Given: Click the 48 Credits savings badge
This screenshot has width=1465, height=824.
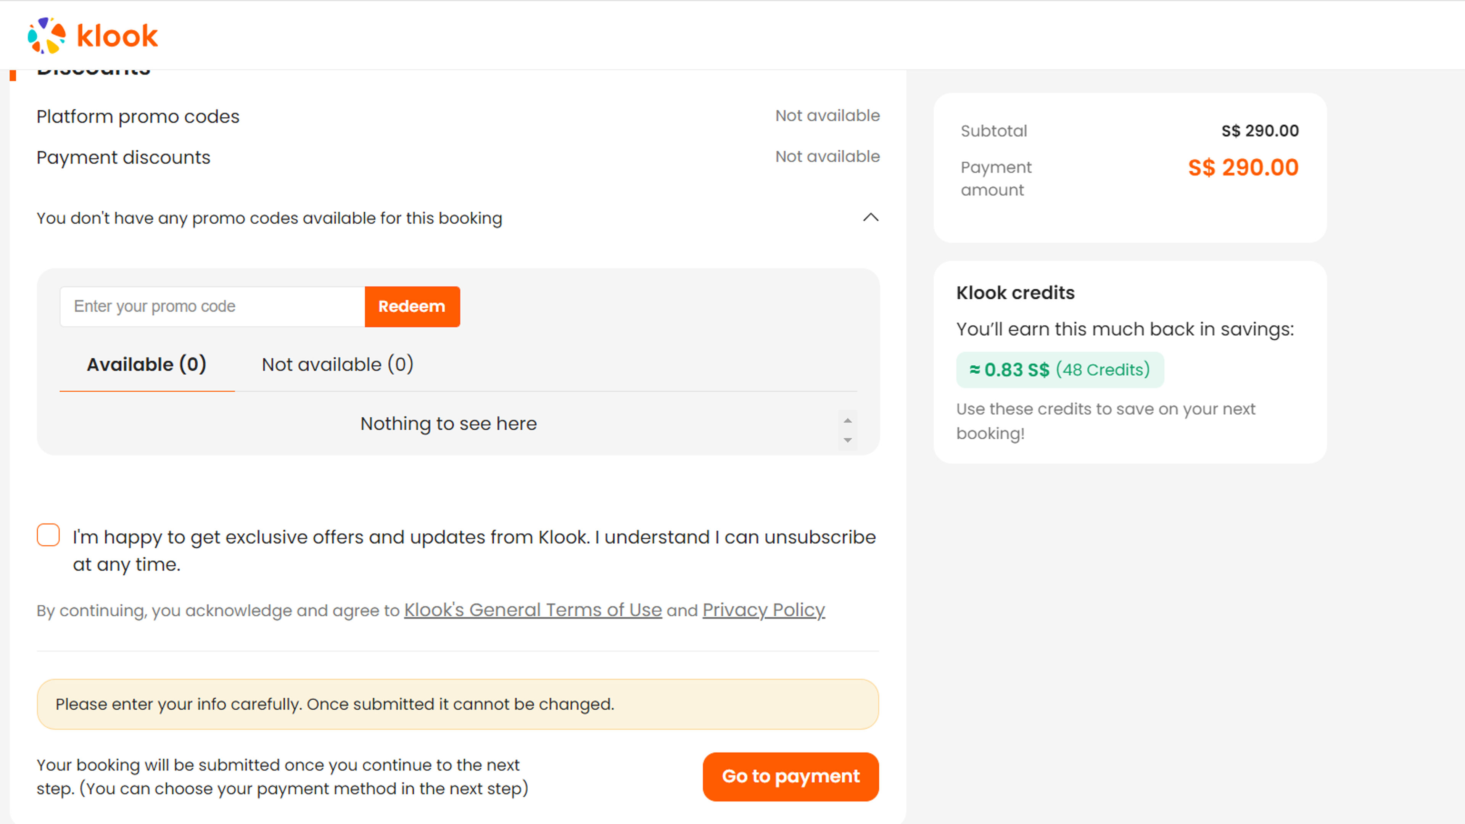Looking at the screenshot, I should click(x=1059, y=370).
